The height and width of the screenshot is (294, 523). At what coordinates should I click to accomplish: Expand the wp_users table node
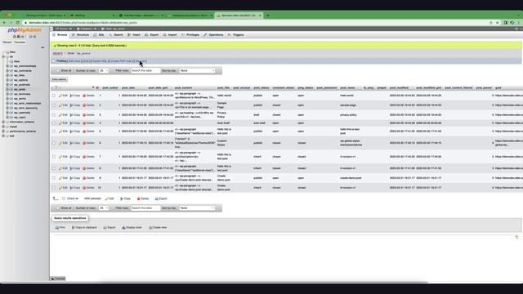(x=7, y=118)
